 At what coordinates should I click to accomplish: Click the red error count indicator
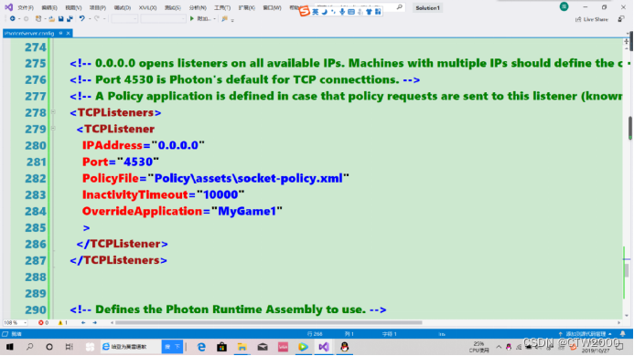(x=43, y=322)
